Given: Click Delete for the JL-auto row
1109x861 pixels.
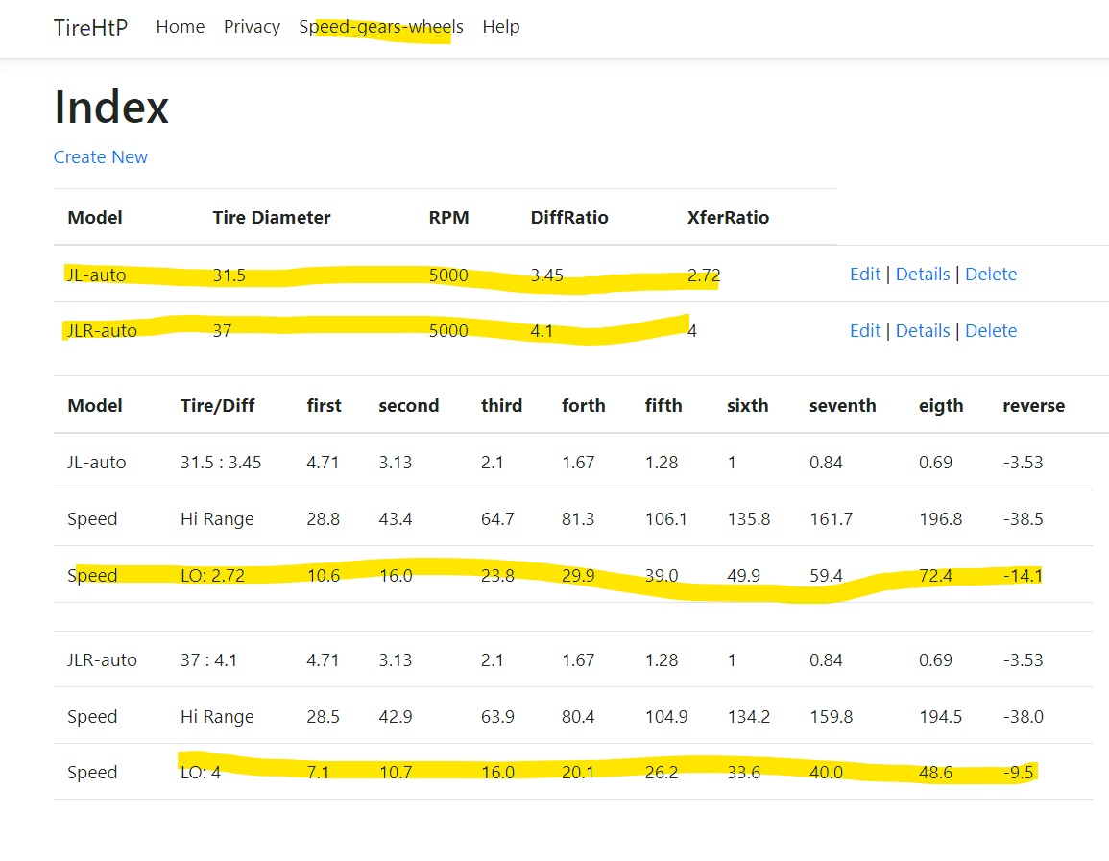Looking at the screenshot, I should [991, 275].
